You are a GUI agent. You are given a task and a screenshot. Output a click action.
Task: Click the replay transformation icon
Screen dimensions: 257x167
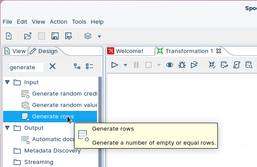click(x=194, y=65)
